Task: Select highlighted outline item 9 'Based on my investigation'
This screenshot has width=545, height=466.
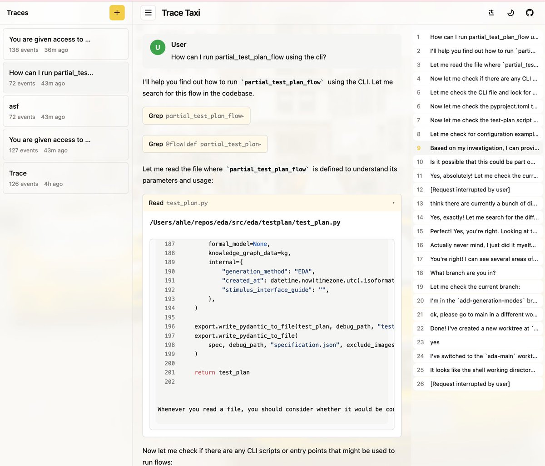Action: 478,148
